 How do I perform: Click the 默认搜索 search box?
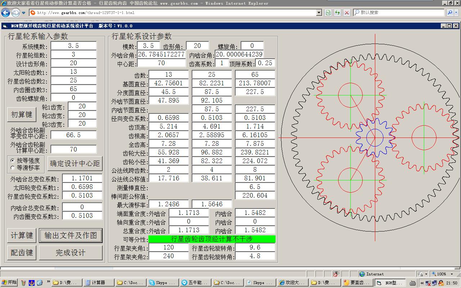tap(399, 13)
